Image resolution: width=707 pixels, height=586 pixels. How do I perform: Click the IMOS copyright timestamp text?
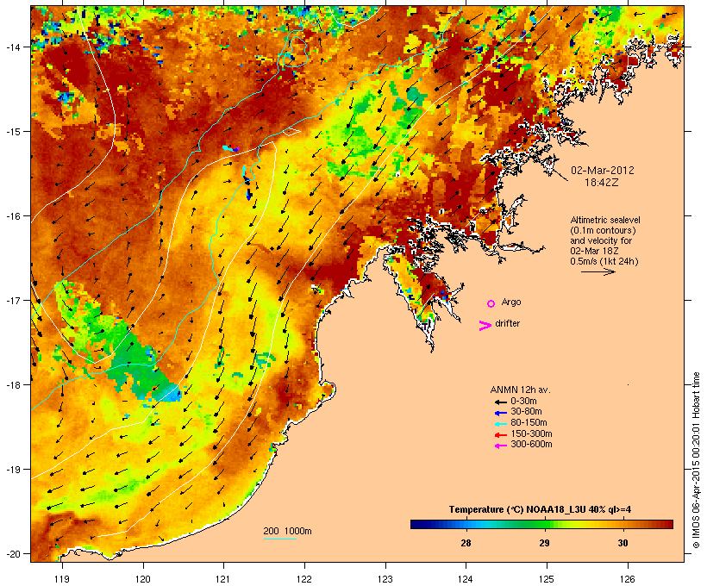tap(696, 460)
